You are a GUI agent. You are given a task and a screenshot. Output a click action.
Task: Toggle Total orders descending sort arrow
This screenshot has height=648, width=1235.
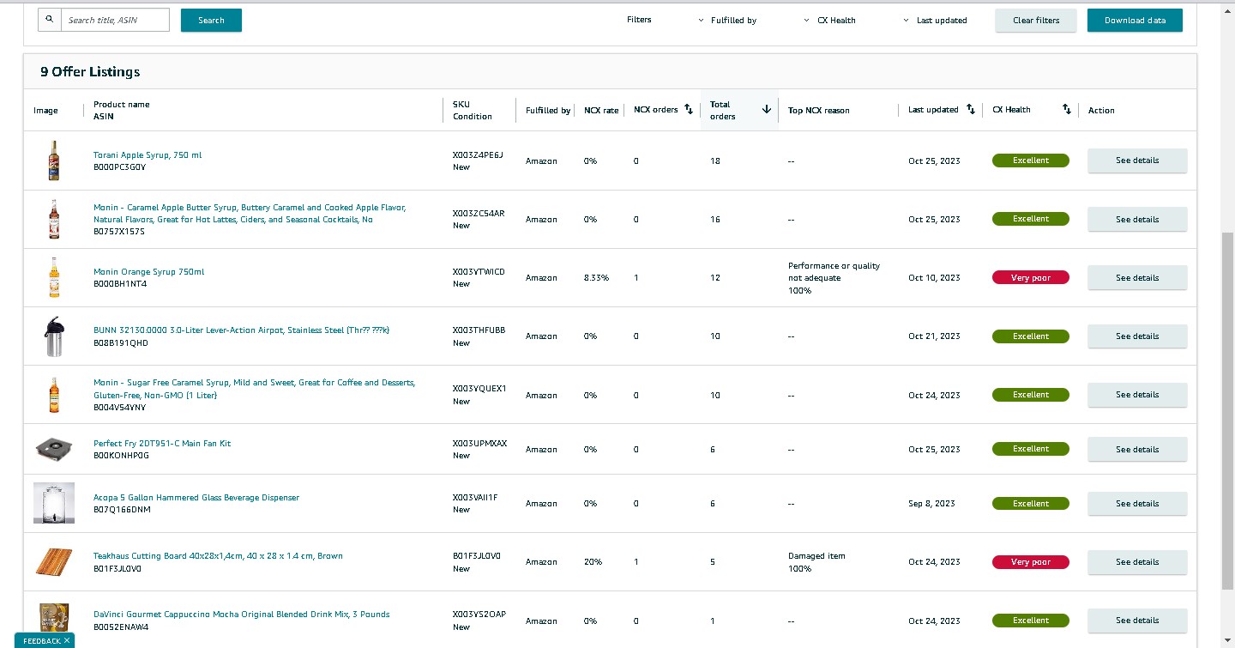[767, 110]
